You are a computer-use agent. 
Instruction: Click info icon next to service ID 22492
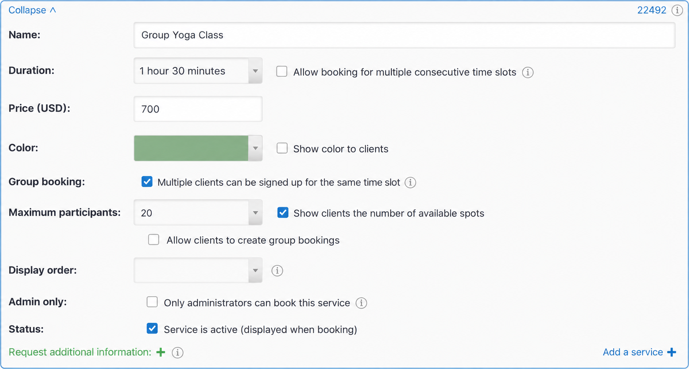point(677,10)
